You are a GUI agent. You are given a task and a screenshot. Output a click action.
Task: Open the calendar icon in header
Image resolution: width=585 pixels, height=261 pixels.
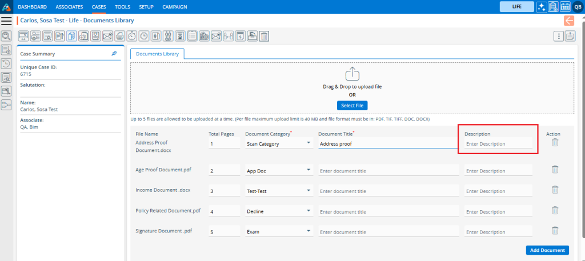(565, 7)
